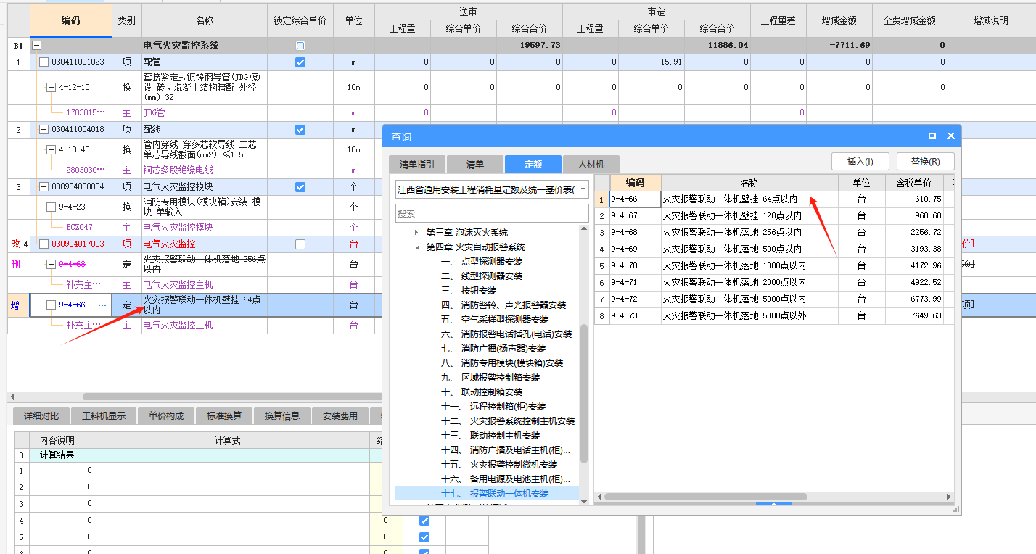Switch to 单价构成 tab
The height and width of the screenshot is (554, 1036).
click(166, 416)
